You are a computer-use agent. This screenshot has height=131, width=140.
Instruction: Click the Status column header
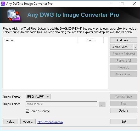click(91, 40)
